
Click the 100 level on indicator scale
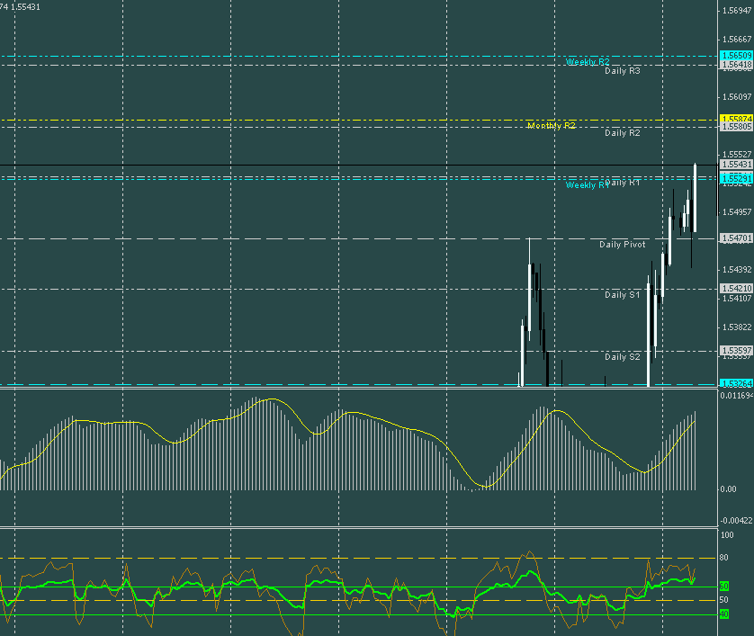coord(727,535)
